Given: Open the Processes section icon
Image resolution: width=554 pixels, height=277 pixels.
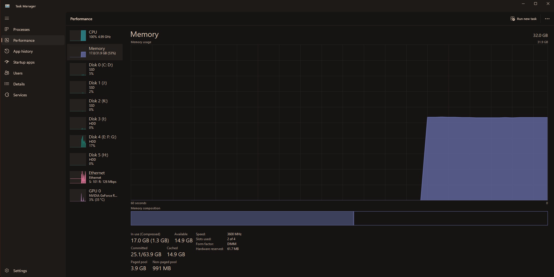Looking at the screenshot, I should click(7, 29).
